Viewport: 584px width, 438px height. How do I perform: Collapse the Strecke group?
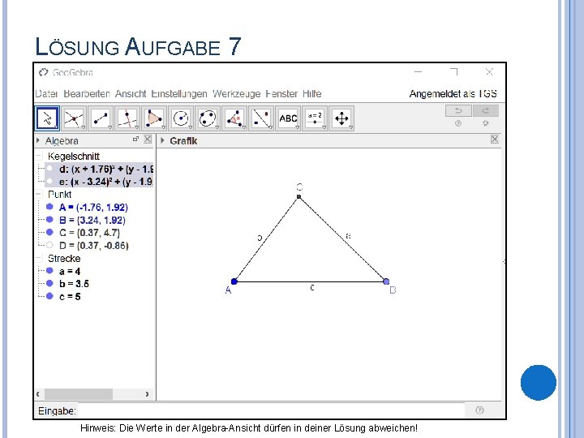[x=39, y=258]
